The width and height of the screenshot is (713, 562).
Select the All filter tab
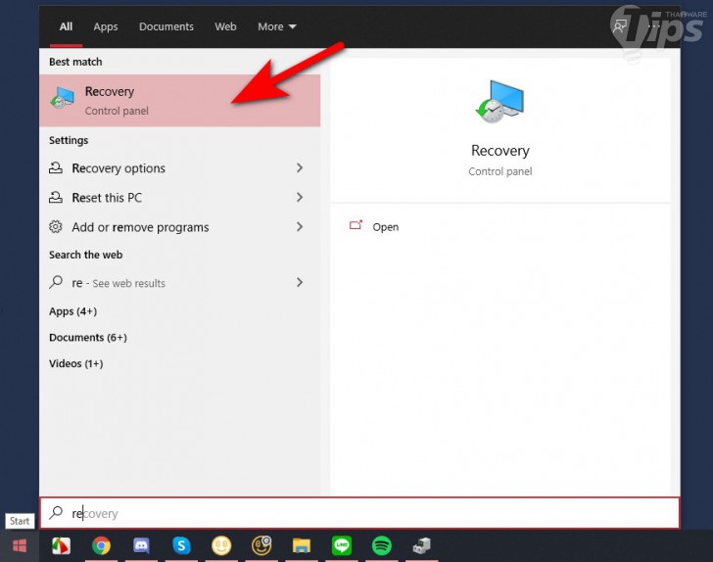coord(66,26)
